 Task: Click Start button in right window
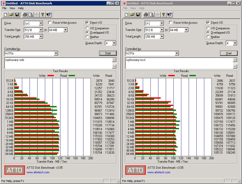229,53
